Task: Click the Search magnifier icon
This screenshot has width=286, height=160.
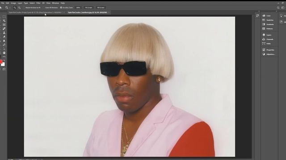Action: point(278,8)
